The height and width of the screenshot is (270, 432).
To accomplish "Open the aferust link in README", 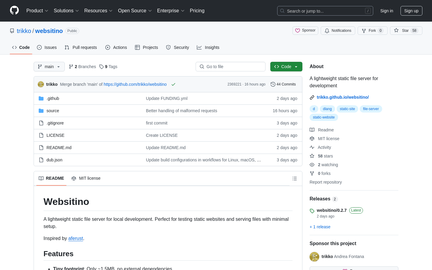I will point(76,238).
